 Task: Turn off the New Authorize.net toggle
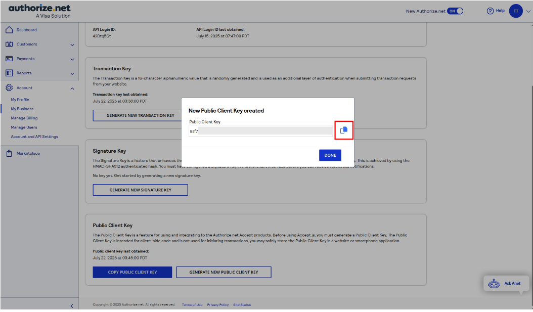tap(455, 11)
